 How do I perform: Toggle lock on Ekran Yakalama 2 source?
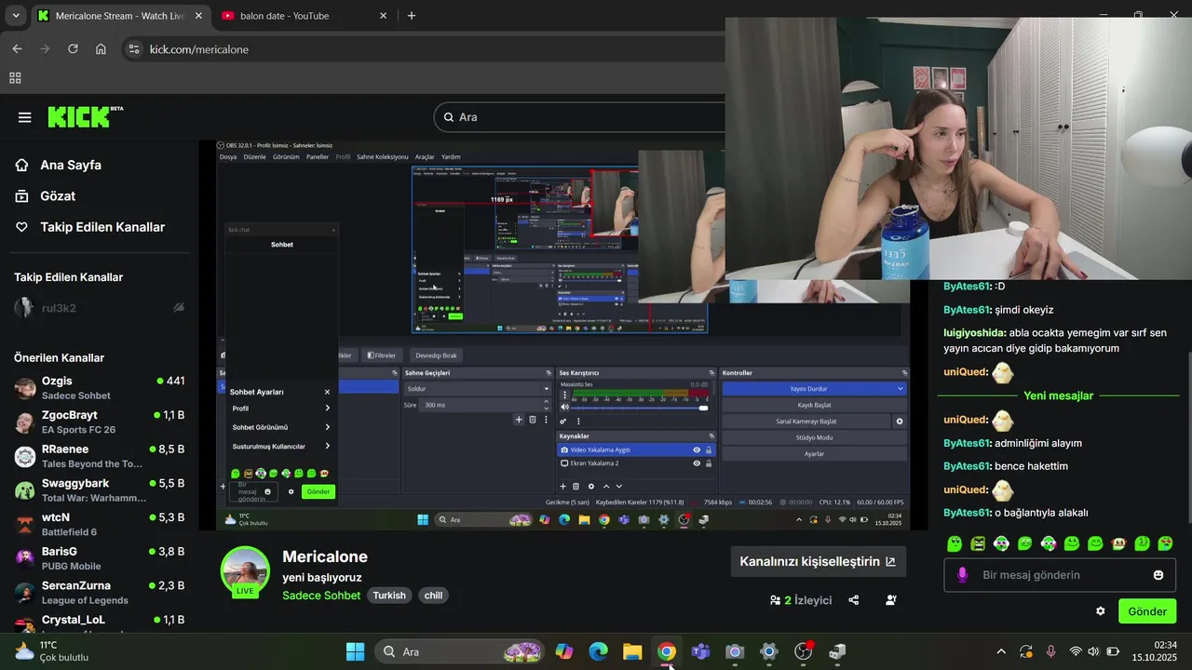point(709,463)
